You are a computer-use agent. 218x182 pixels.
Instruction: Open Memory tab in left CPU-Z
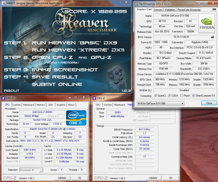coord(41,105)
